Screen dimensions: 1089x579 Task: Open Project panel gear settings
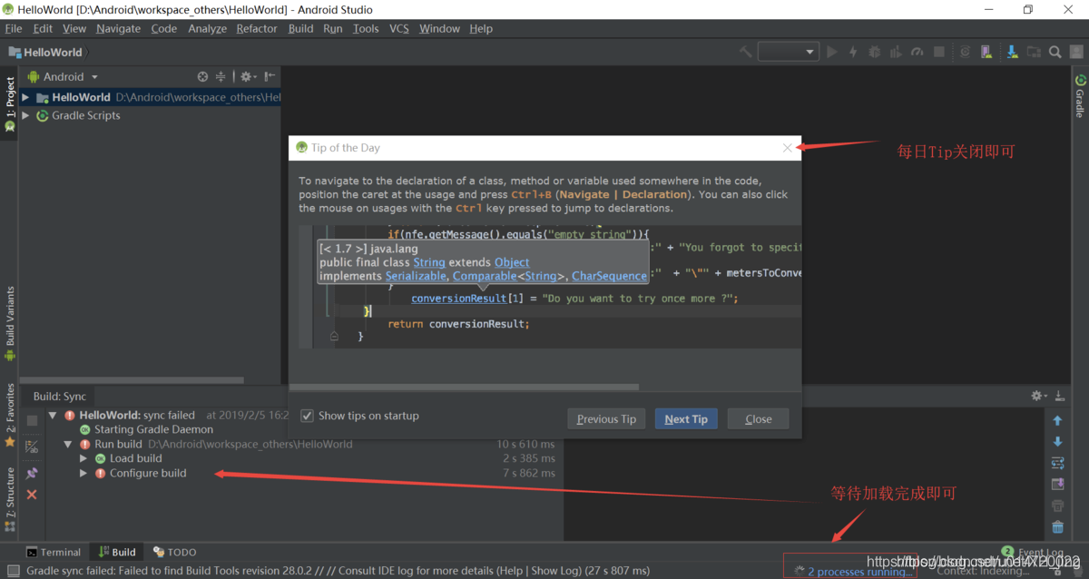248,77
